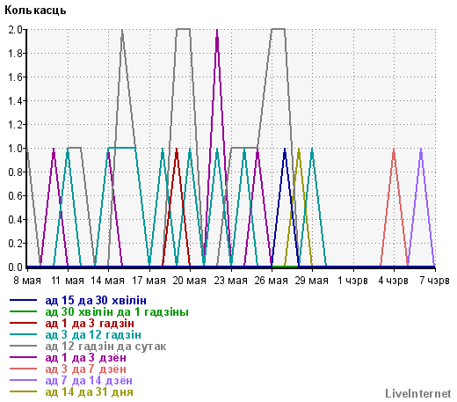
Task: Click the LiveInternet watermark text
Action: pyautogui.click(x=418, y=393)
